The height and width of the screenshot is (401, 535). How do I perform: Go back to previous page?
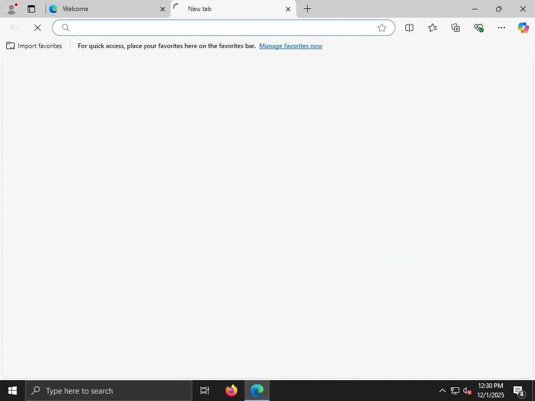click(x=15, y=28)
